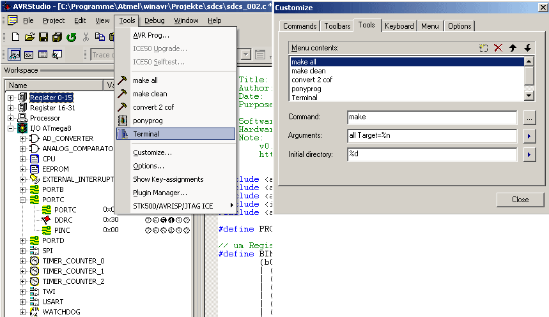Open the Debug menu
This screenshot has height=317, width=549.
click(x=155, y=20)
